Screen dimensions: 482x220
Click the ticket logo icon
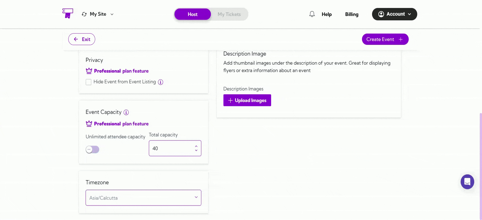(68, 14)
